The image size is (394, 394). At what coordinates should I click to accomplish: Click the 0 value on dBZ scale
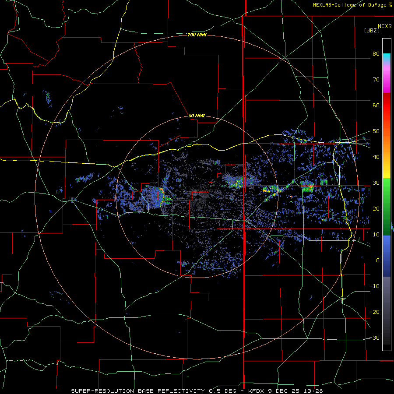pos(378,260)
